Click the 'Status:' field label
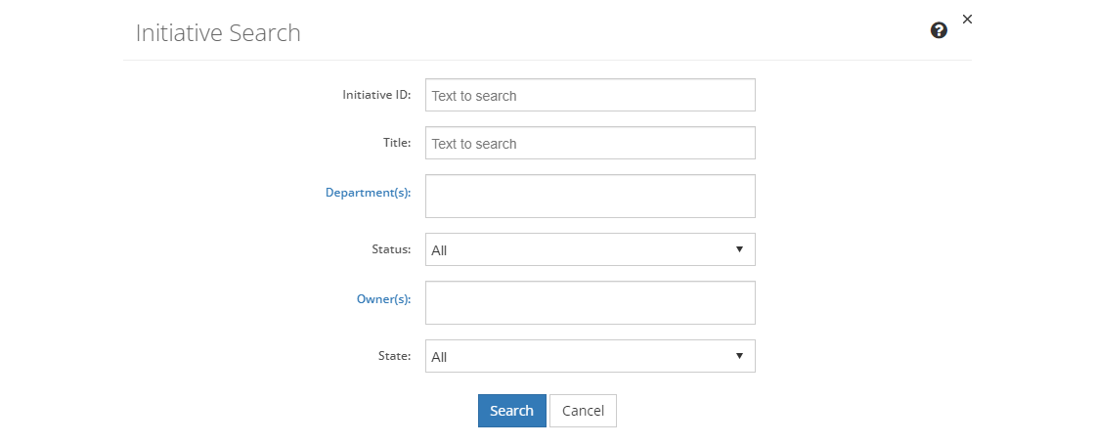 click(x=390, y=249)
